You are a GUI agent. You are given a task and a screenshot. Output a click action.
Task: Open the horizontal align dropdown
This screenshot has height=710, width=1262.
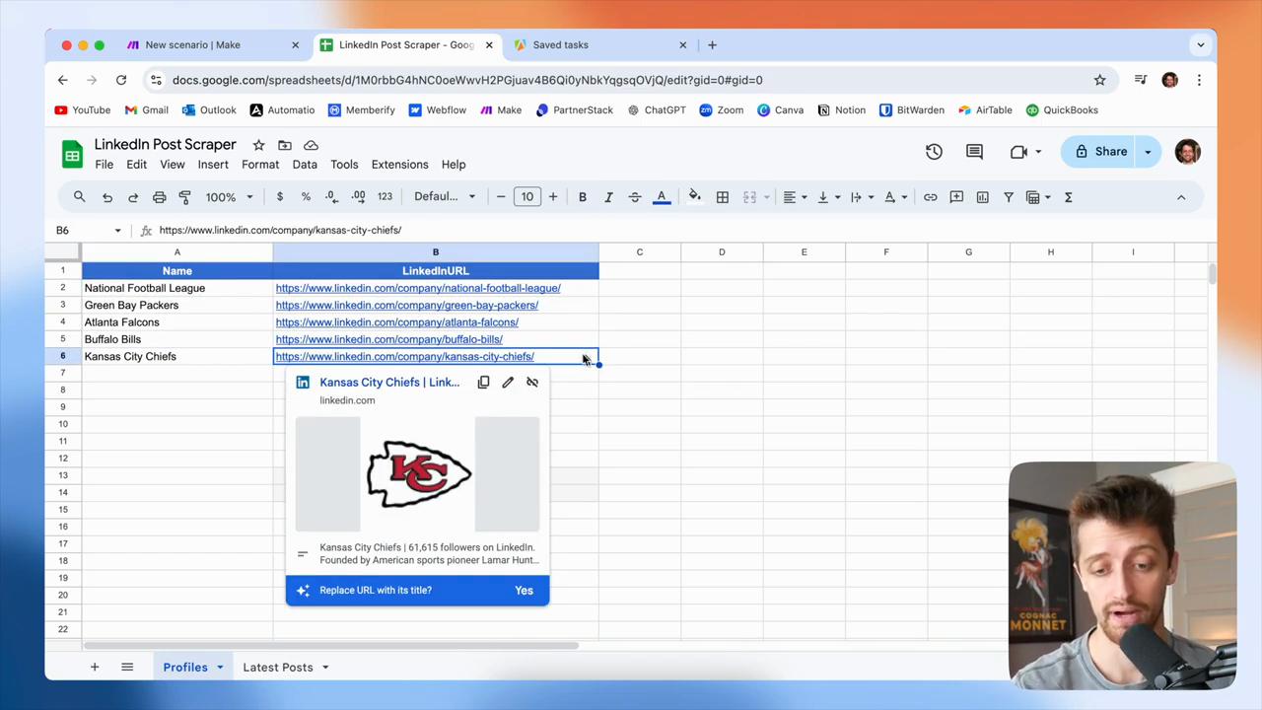coord(795,197)
